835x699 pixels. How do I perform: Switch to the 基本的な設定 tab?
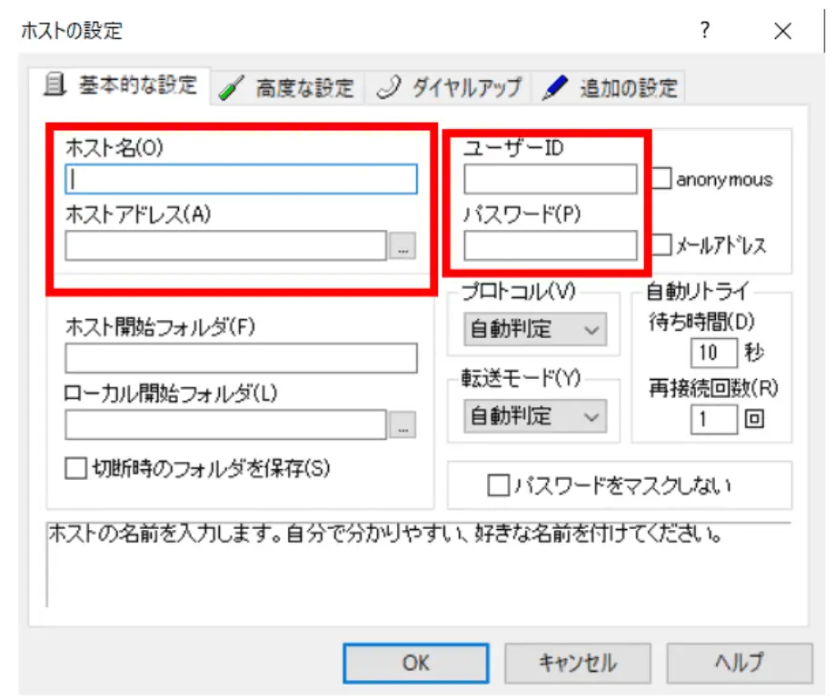(120, 85)
